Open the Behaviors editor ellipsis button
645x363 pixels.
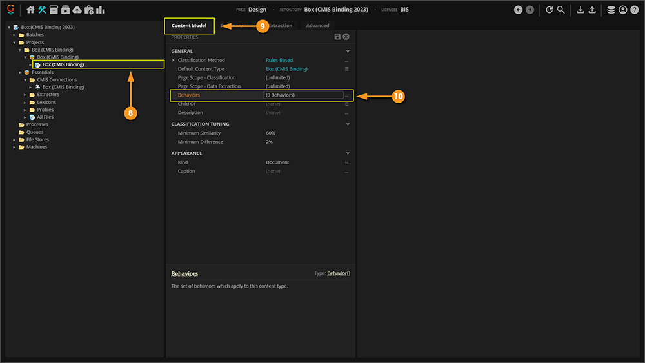click(346, 95)
